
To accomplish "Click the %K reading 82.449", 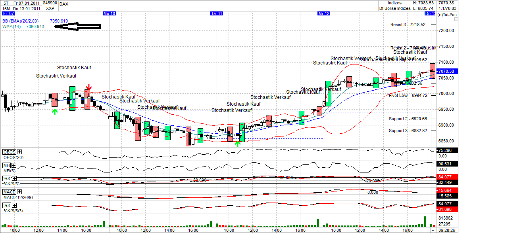I will click(448, 182).
